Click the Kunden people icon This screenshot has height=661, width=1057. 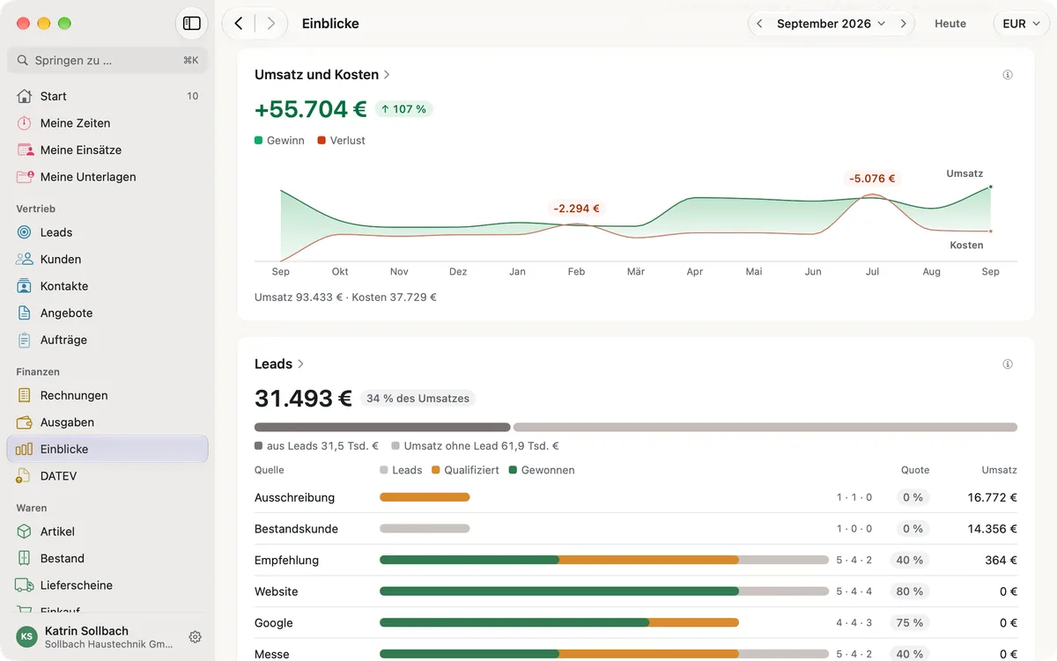(25, 259)
